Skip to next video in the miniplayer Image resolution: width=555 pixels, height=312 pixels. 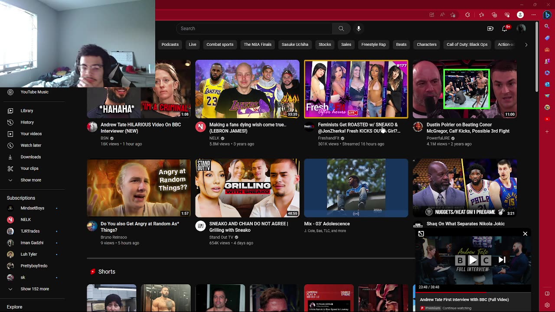502,260
